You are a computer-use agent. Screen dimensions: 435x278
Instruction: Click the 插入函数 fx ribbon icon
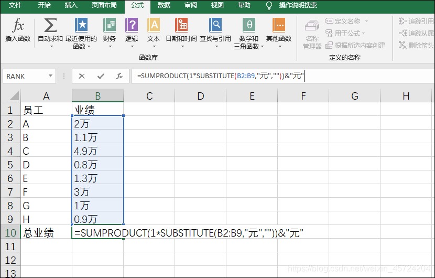[18, 25]
